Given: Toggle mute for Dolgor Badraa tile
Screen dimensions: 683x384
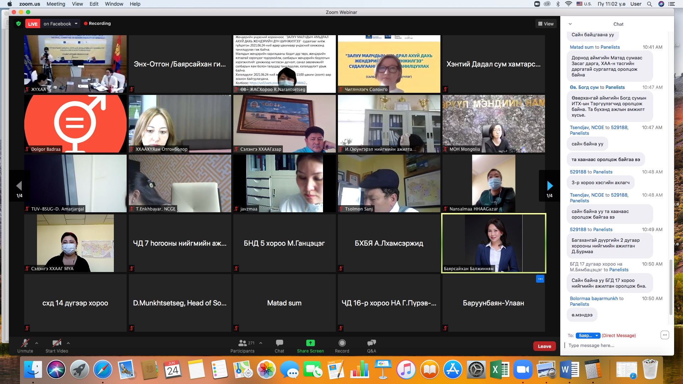Looking at the screenshot, I should [26, 149].
